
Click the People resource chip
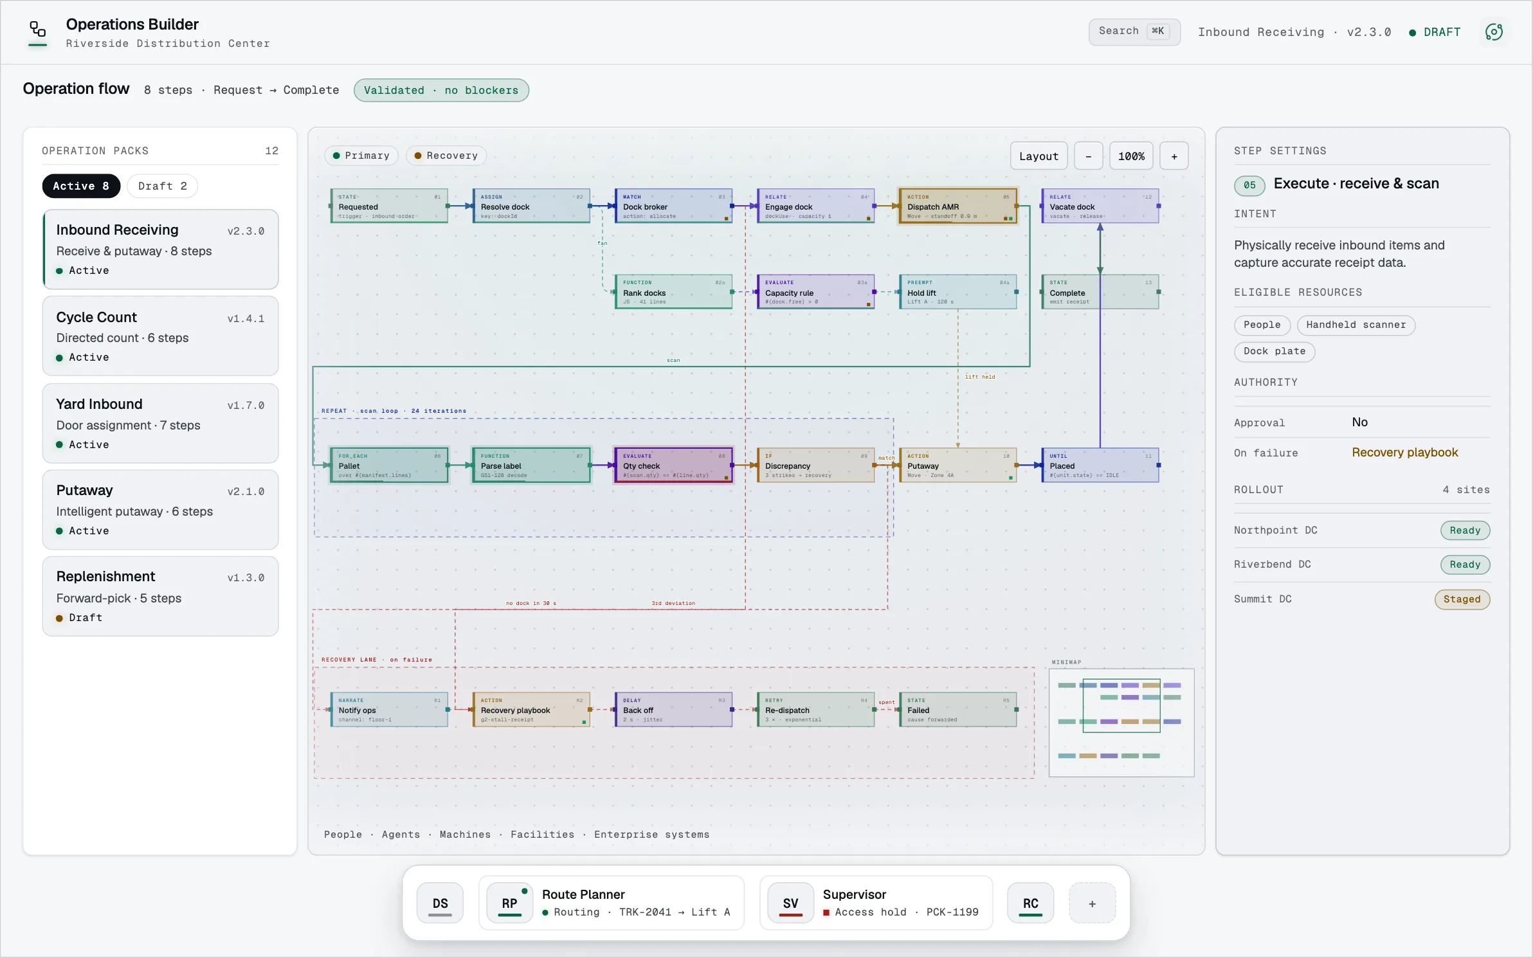point(1262,325)
